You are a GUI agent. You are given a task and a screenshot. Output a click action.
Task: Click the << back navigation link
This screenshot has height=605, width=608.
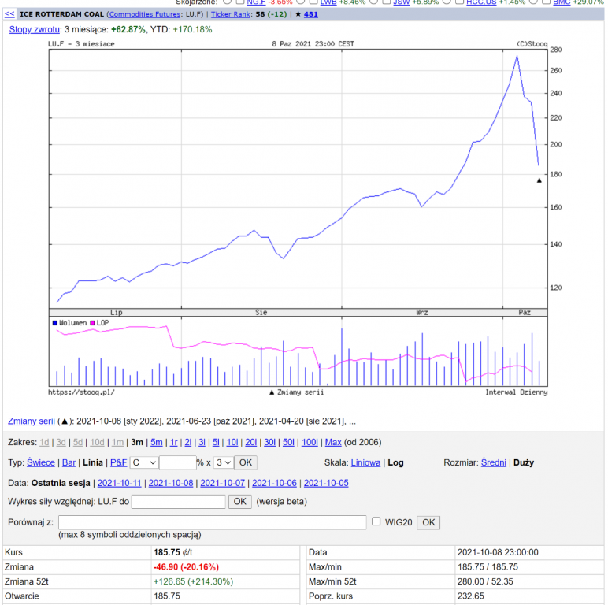9,14
